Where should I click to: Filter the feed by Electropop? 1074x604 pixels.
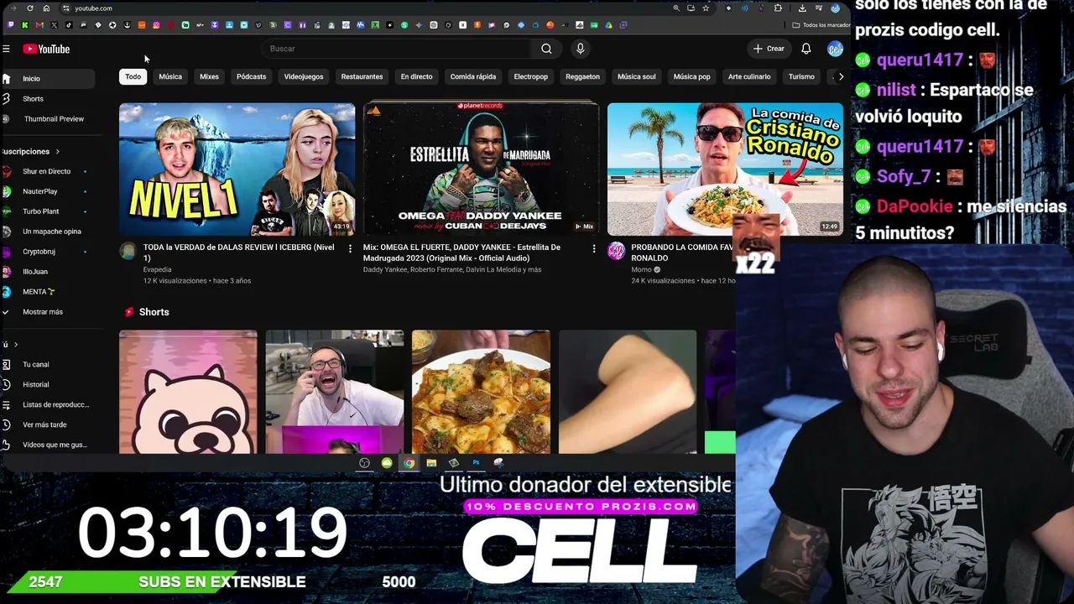(x=531, y=76)
